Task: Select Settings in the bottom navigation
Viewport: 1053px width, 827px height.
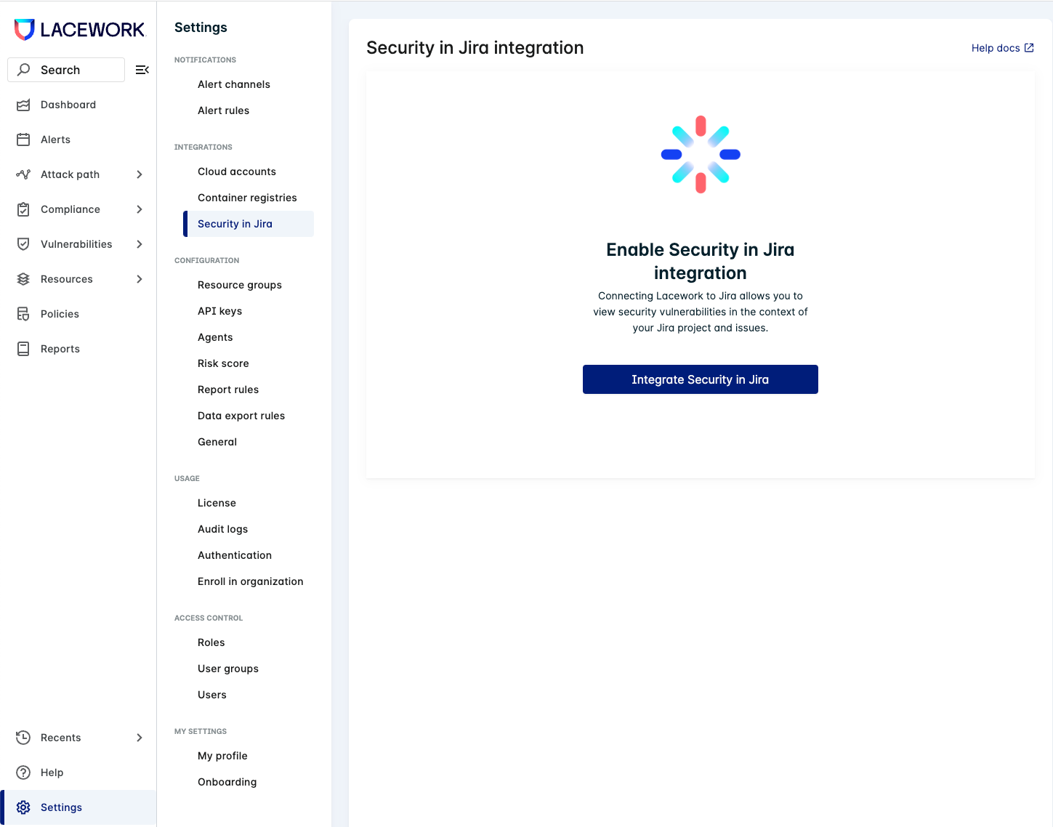Action: [x=78, y=807]
